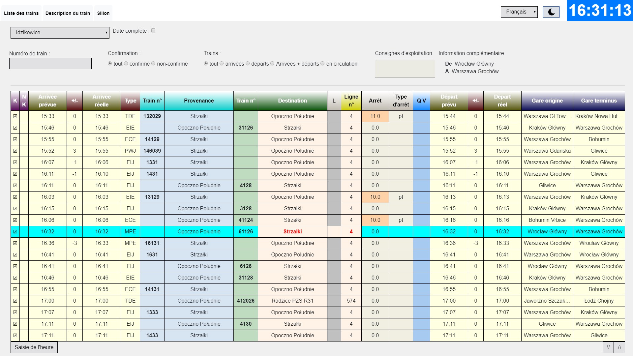Click the Bohumin Vrbice origin cell
The height and width of the screenshot is (356, 633).
click(x=547, y=220)
